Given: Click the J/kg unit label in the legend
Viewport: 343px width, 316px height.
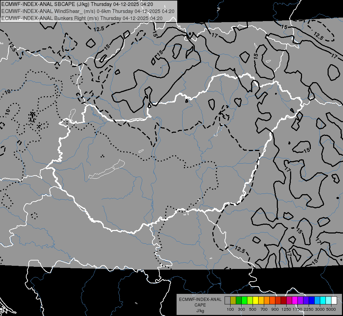Looking at the screenshot, I should pos(200,311).
